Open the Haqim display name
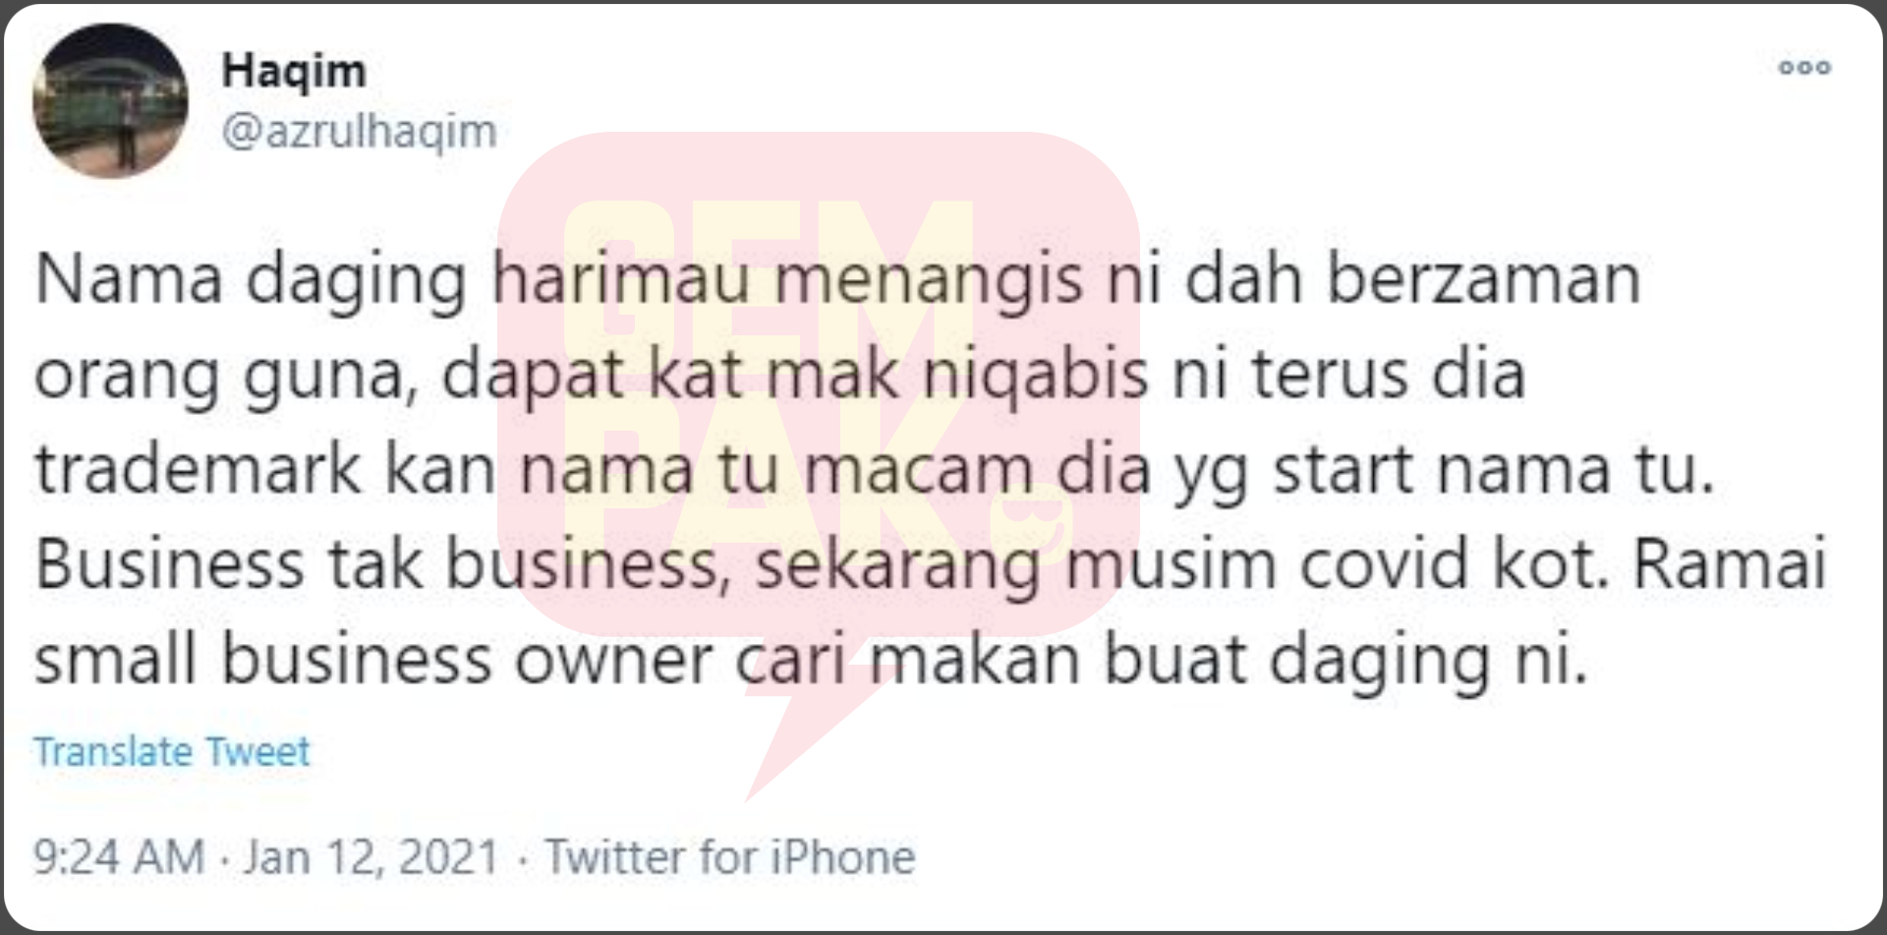The height and width of the screenshot is (935, 1887). pos(294,72)
